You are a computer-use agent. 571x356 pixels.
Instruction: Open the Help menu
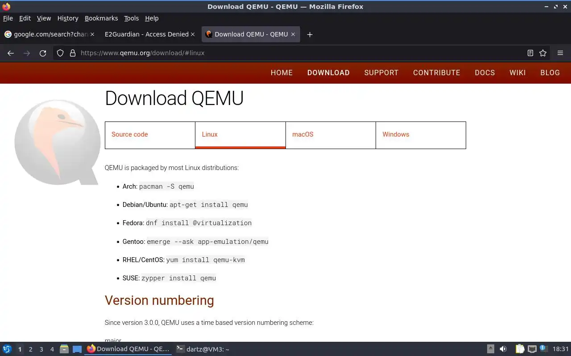[152, 18]
